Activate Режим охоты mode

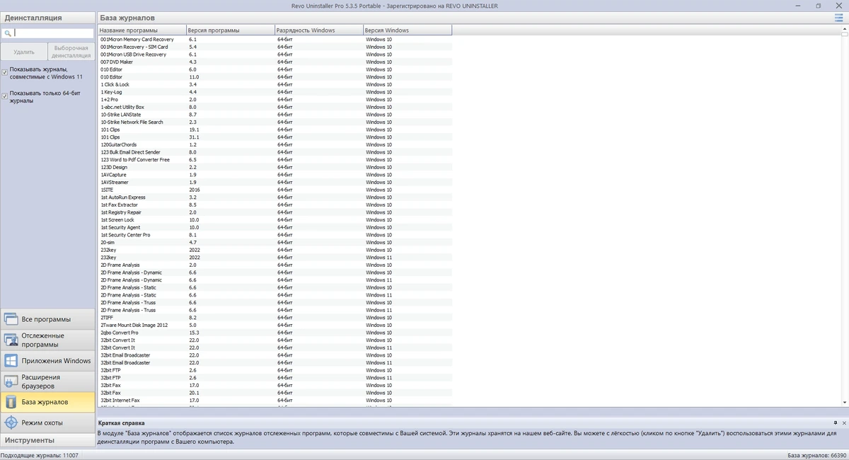47,422
